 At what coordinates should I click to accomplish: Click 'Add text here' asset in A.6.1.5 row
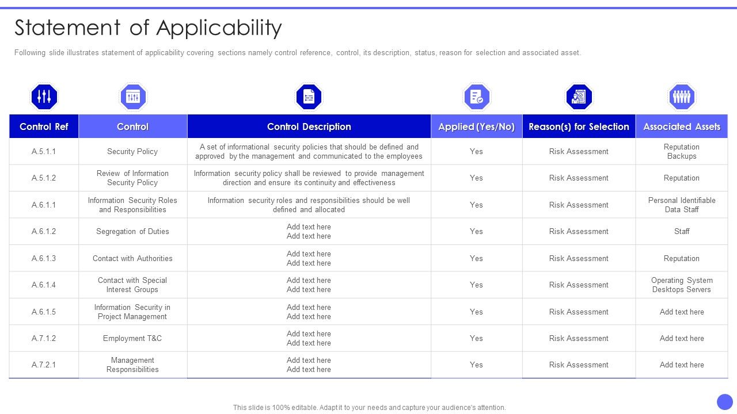click(682, 312)
